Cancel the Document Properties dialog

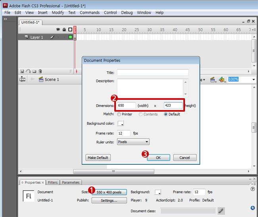click(185, 158)
